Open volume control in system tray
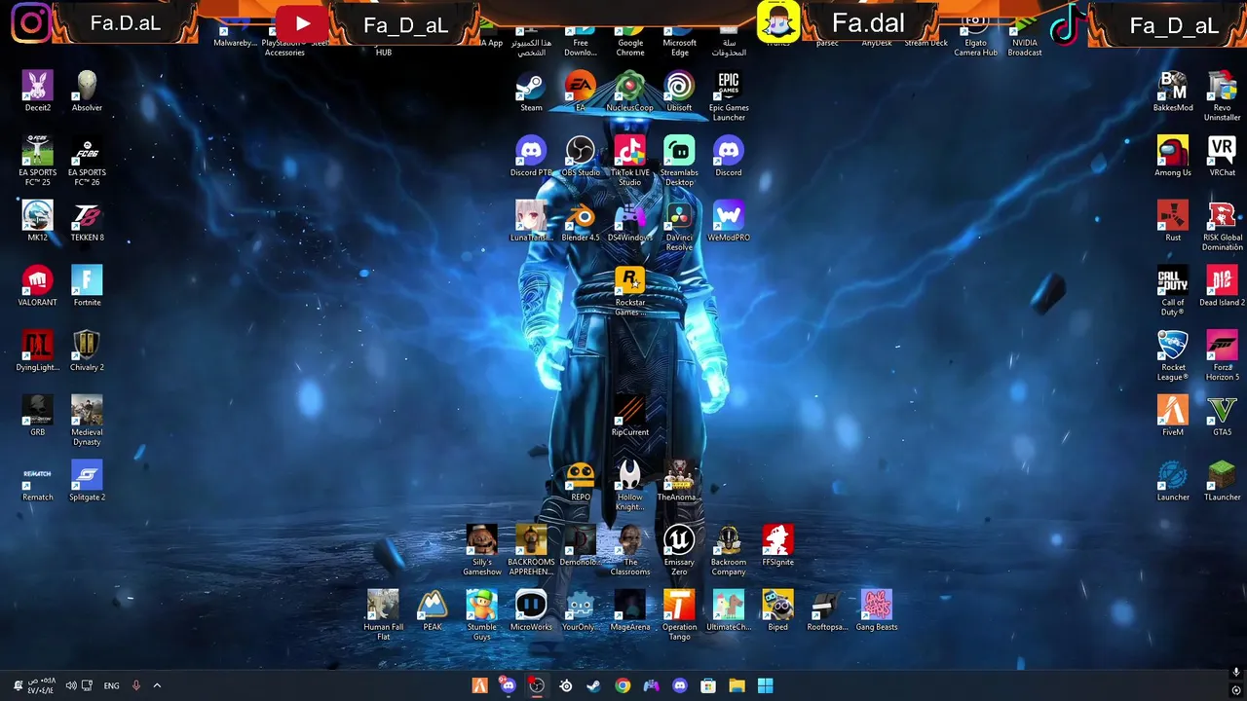This screenshot has width=1247, height=701. click(70, 685)
